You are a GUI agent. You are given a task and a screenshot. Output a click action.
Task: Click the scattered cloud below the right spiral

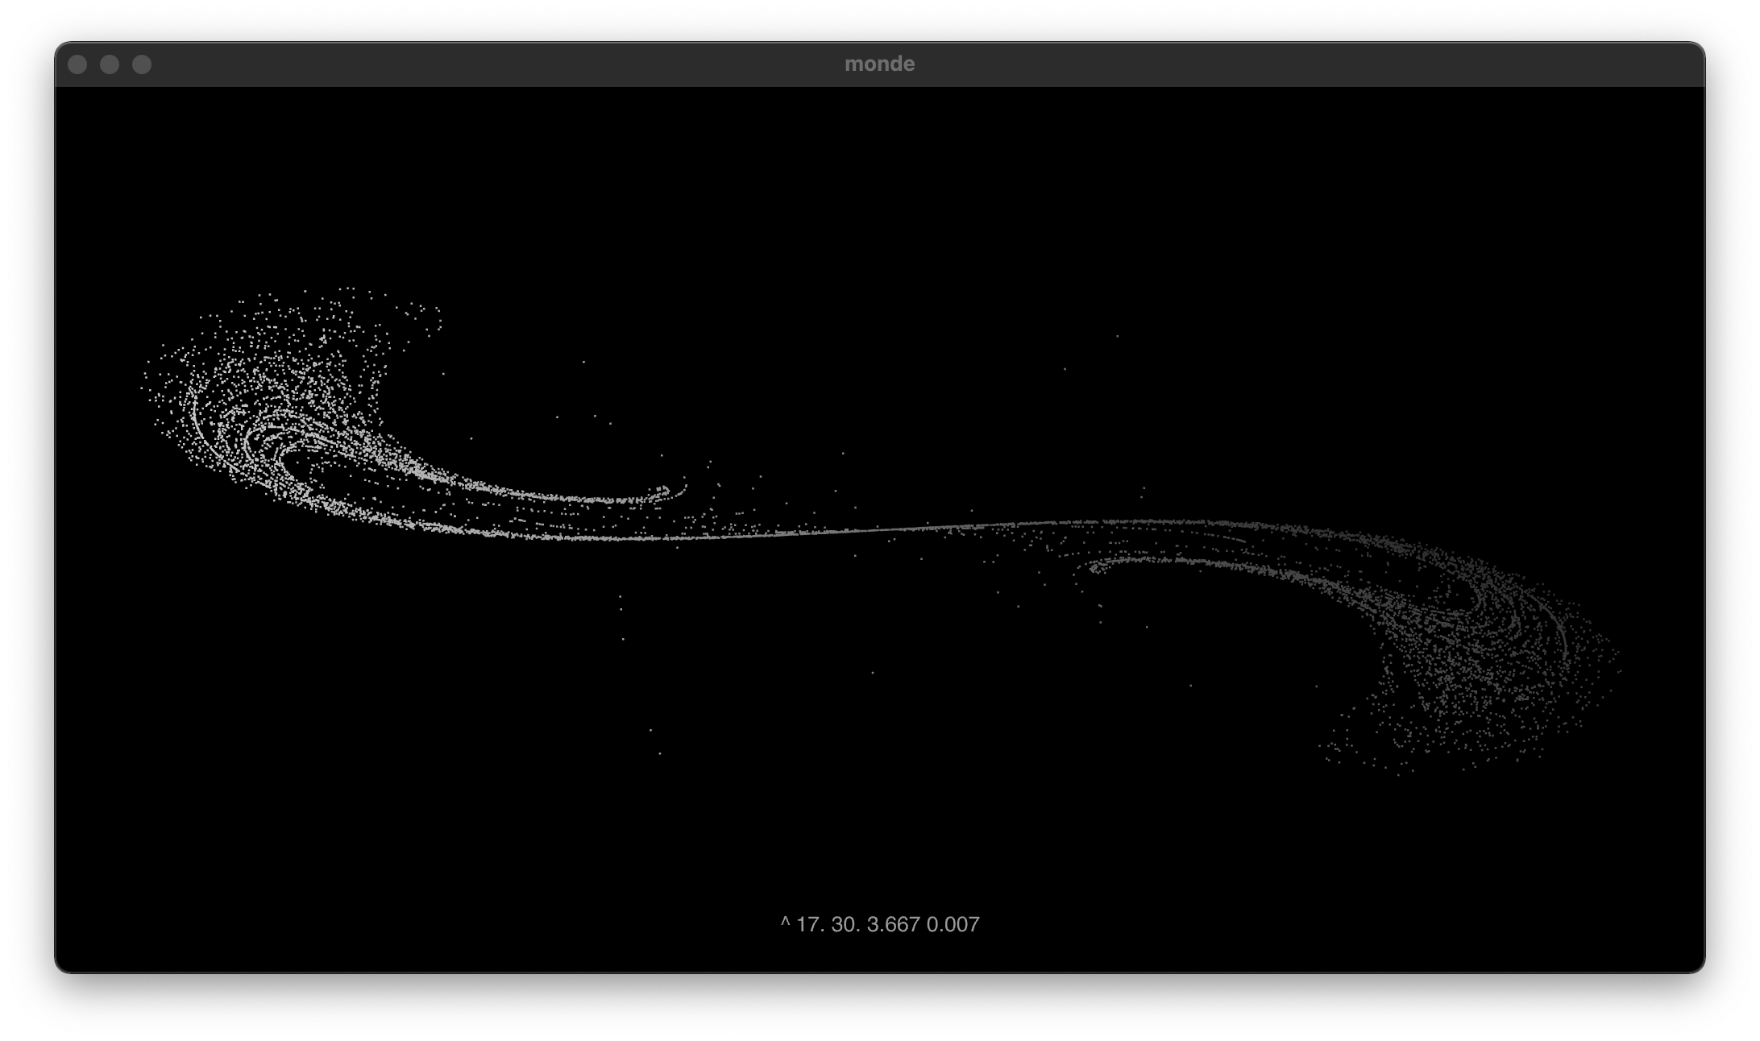1451,717
